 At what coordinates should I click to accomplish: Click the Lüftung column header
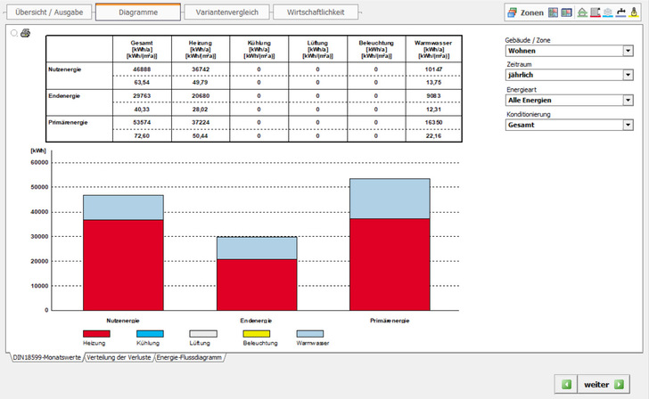pyautogui.click(x=317, y=49)
